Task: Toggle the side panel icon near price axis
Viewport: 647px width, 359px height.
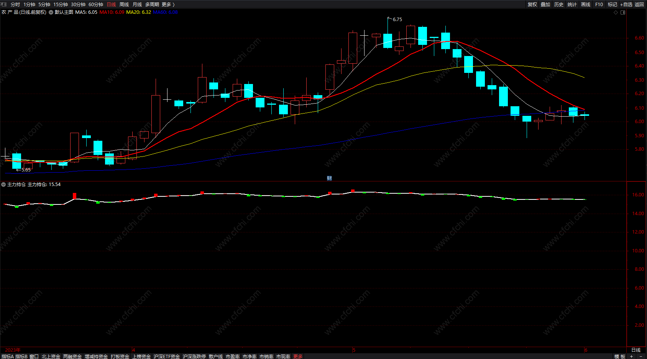Action: pyautogui.click(x=623, y=12)
